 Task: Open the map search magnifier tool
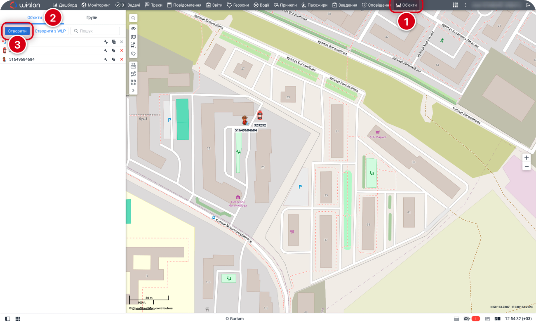coord(133,18)
